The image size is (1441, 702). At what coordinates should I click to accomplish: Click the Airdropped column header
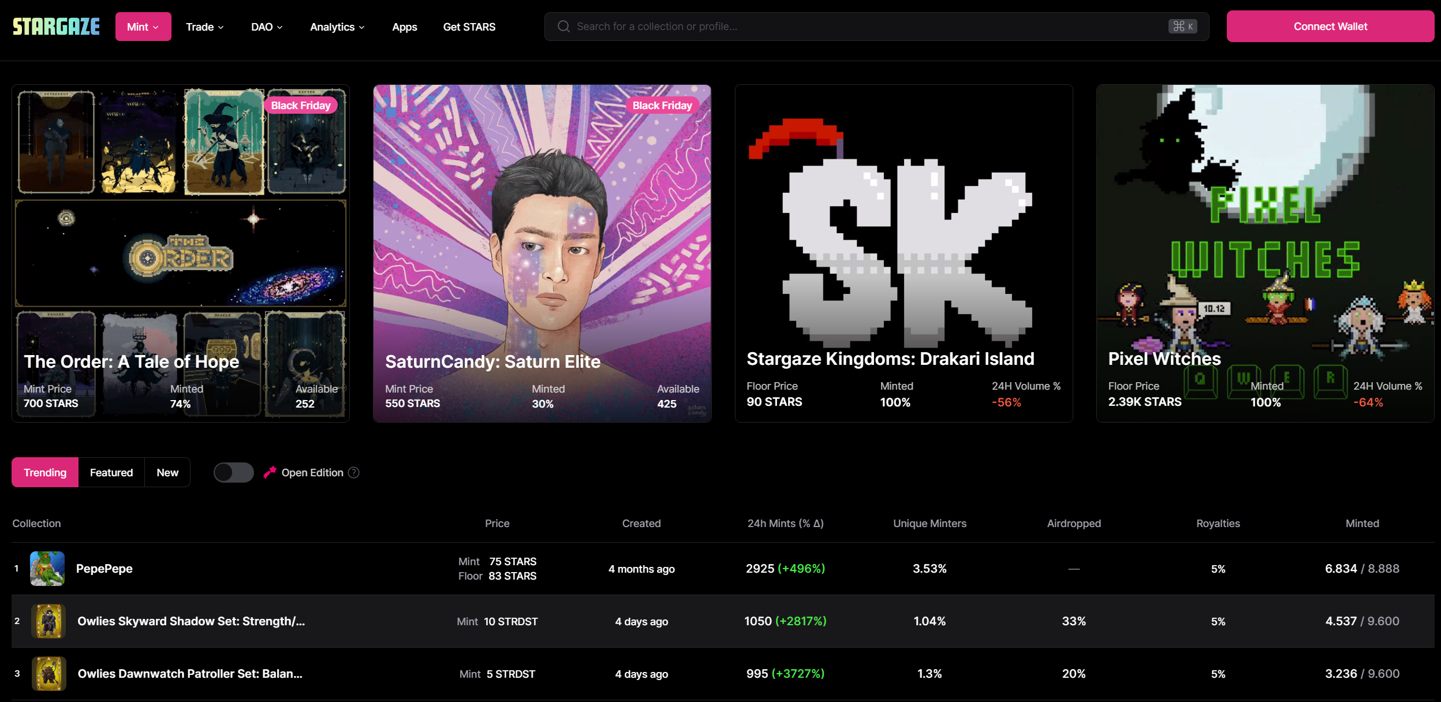click(x=1074, y=523)
